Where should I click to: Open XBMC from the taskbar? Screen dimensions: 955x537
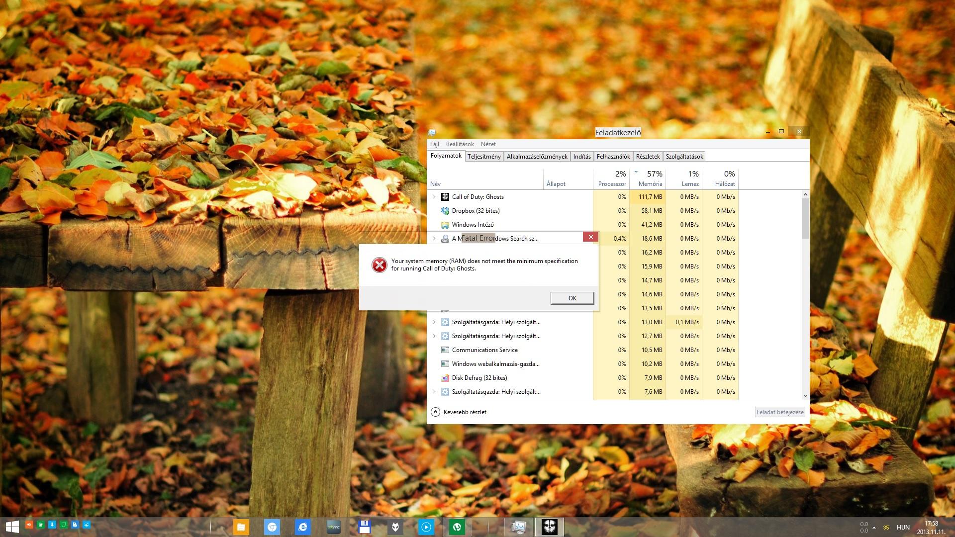(333, 527)
